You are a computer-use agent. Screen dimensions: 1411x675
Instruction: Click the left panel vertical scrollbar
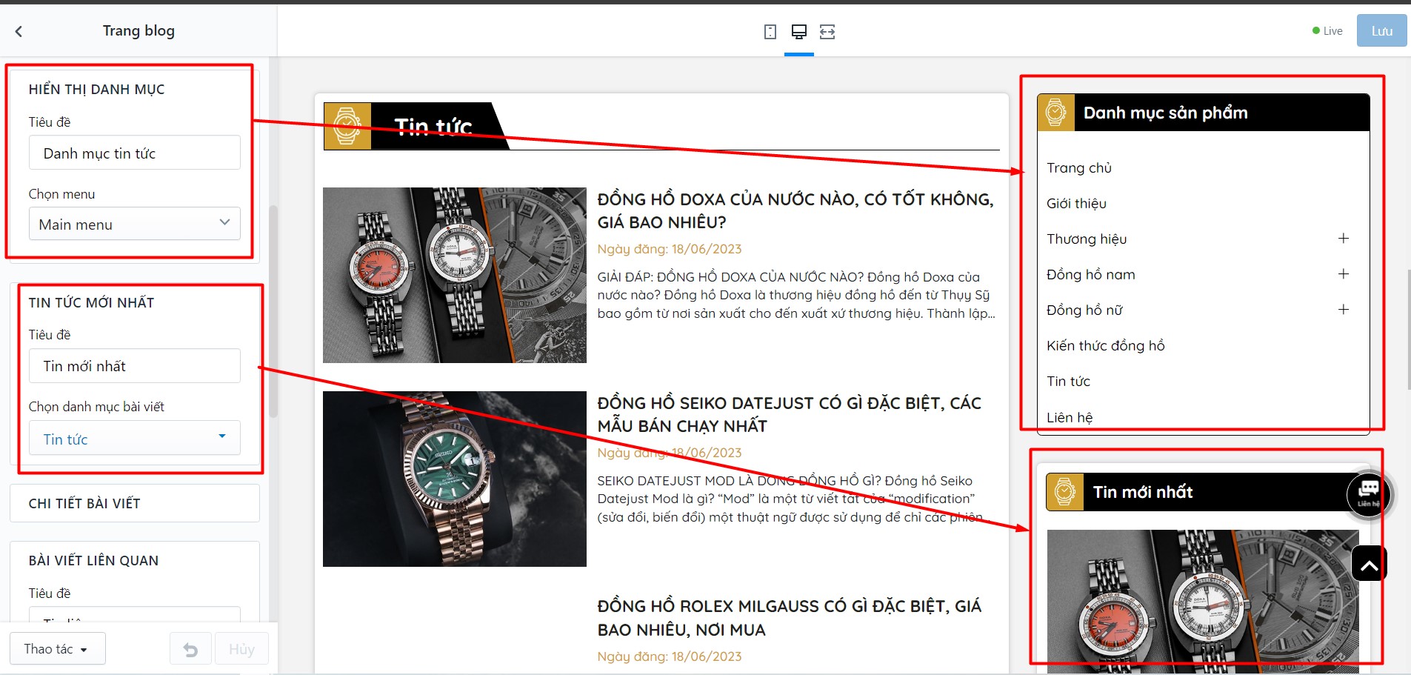click(273, 311)
